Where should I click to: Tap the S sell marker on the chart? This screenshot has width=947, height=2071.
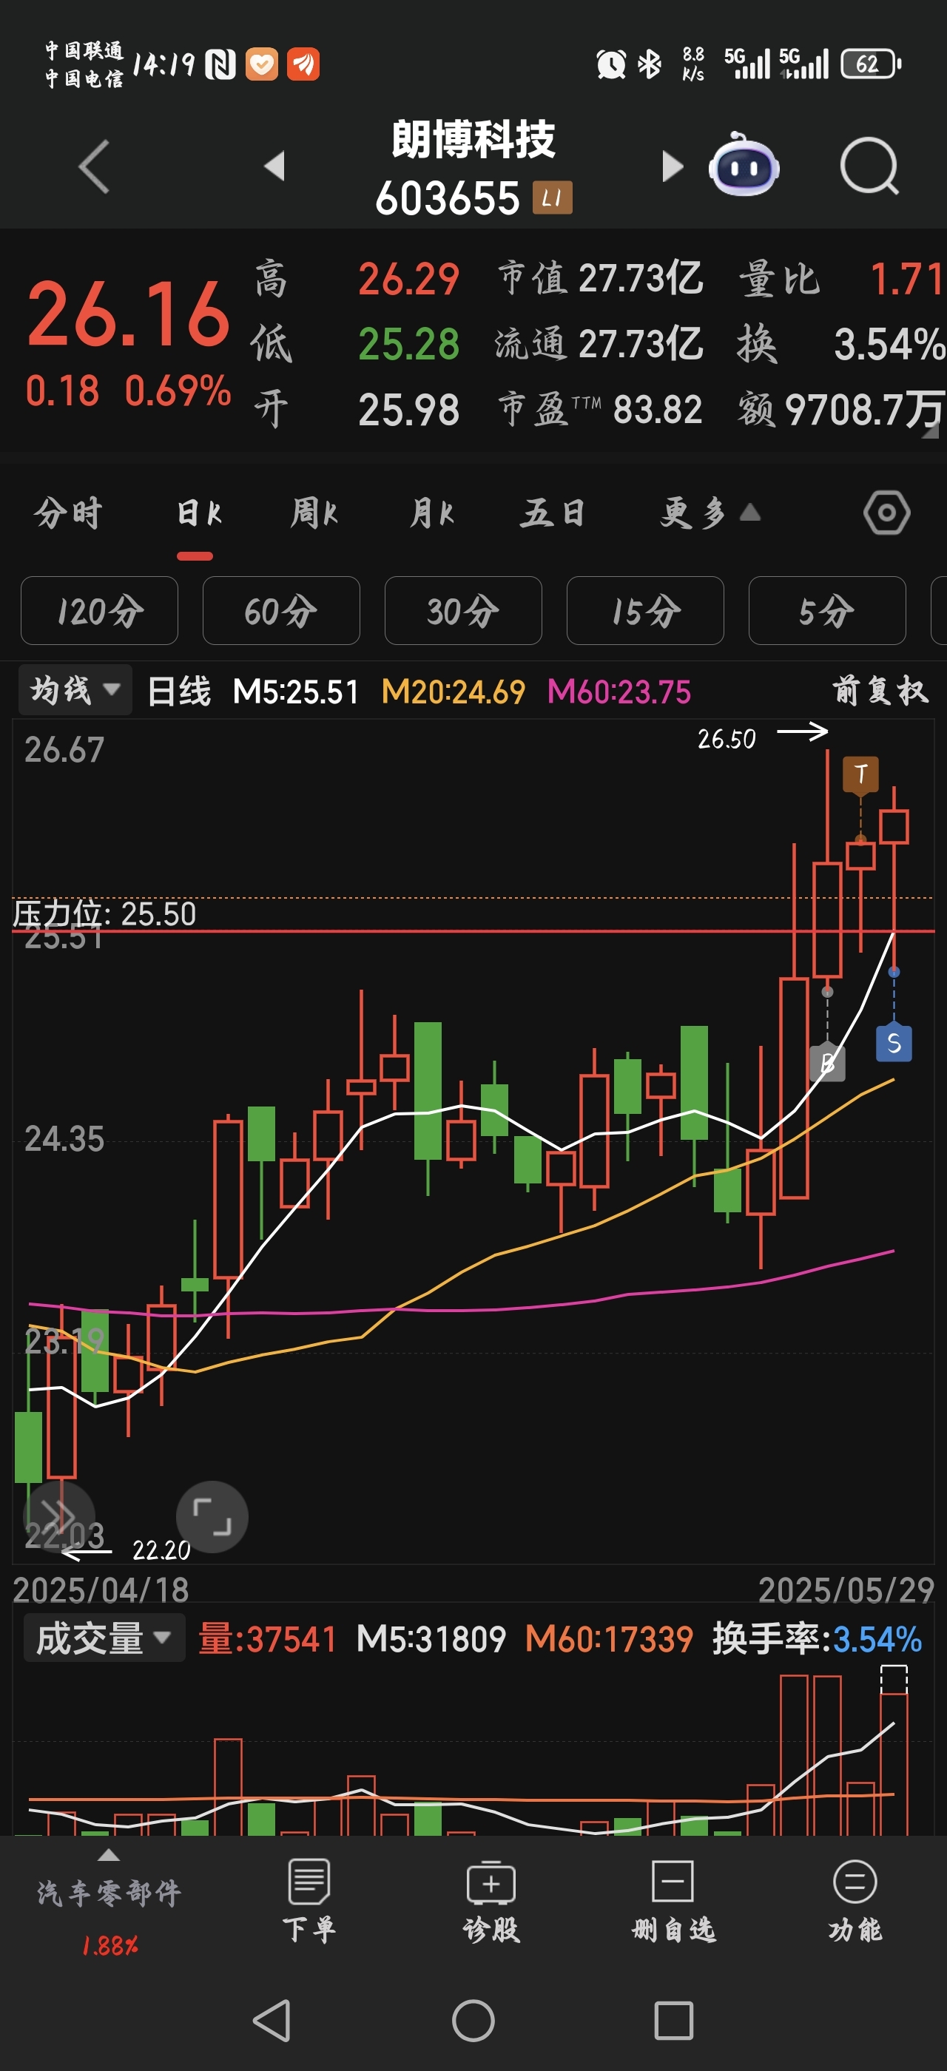(x=893, y=1044)
